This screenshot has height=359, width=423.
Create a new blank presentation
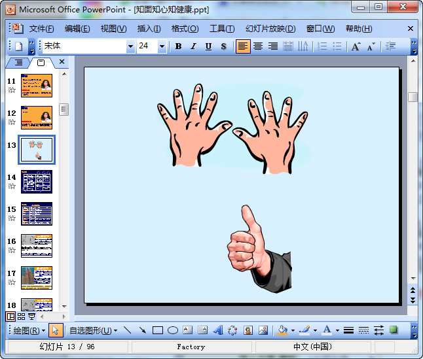18,46
